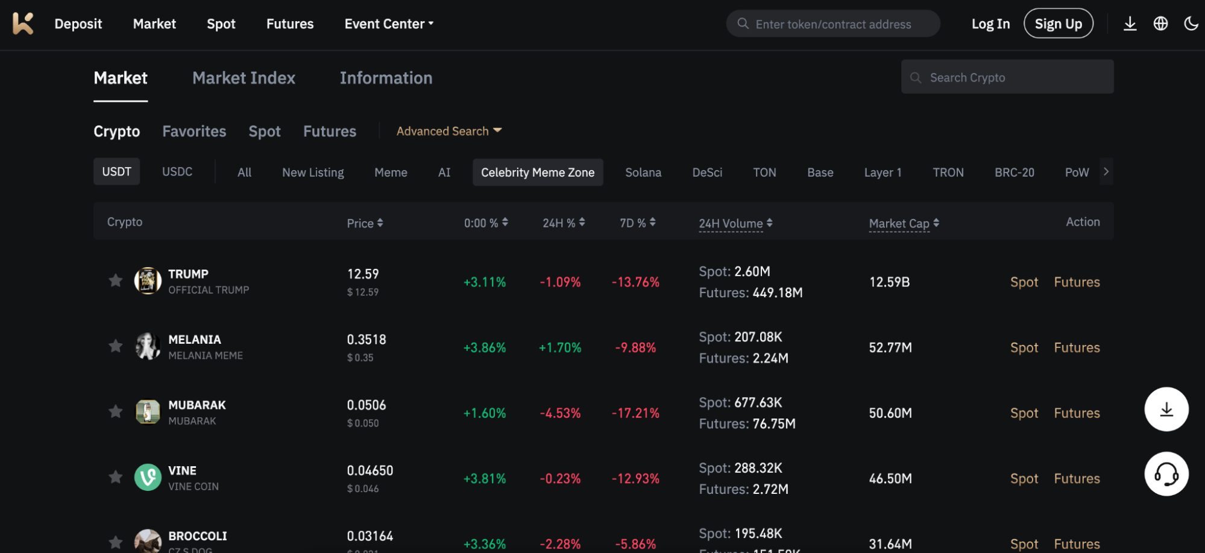Select the Futures sub-tab under Market
This screenshot has height=553, width=1205.
[x=330, y=131]
